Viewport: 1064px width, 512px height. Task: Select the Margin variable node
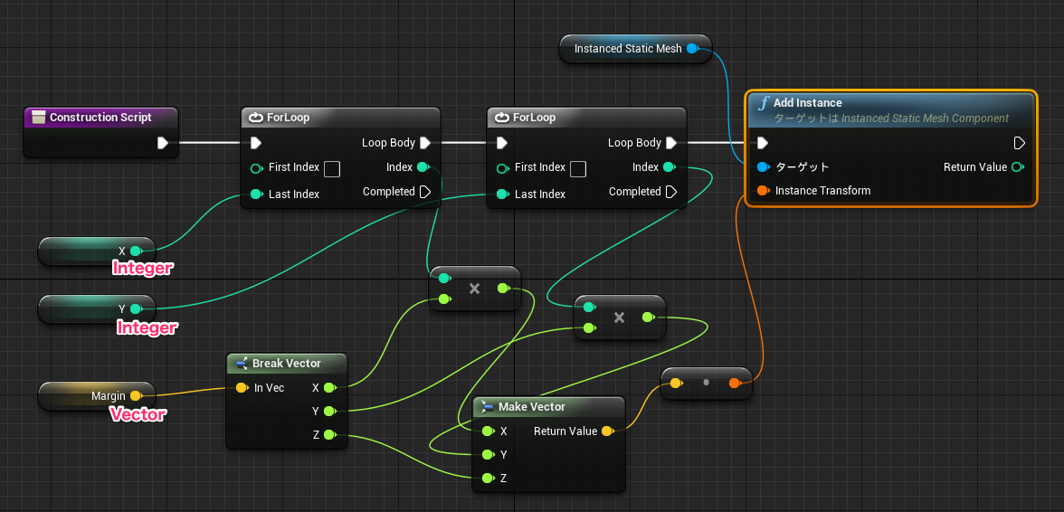tap(96, 396)
